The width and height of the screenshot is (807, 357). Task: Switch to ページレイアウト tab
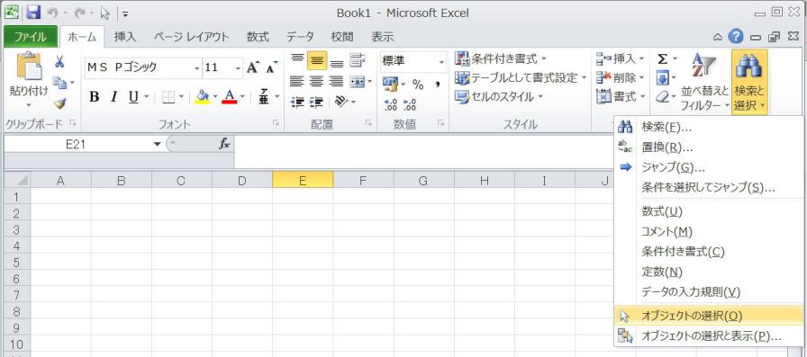pos(191,37)
